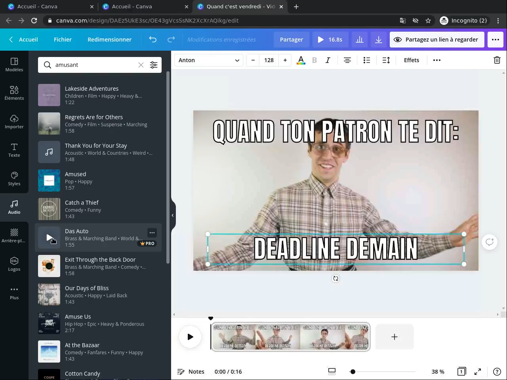
Task: Open the Éléments side panel
Action: coord(14,93)
